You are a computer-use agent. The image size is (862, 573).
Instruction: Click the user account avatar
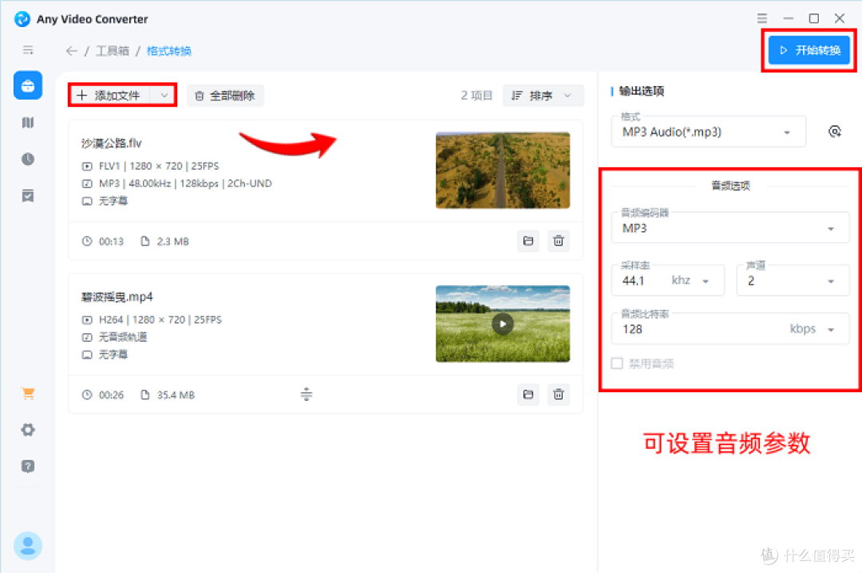pos(28,546)
